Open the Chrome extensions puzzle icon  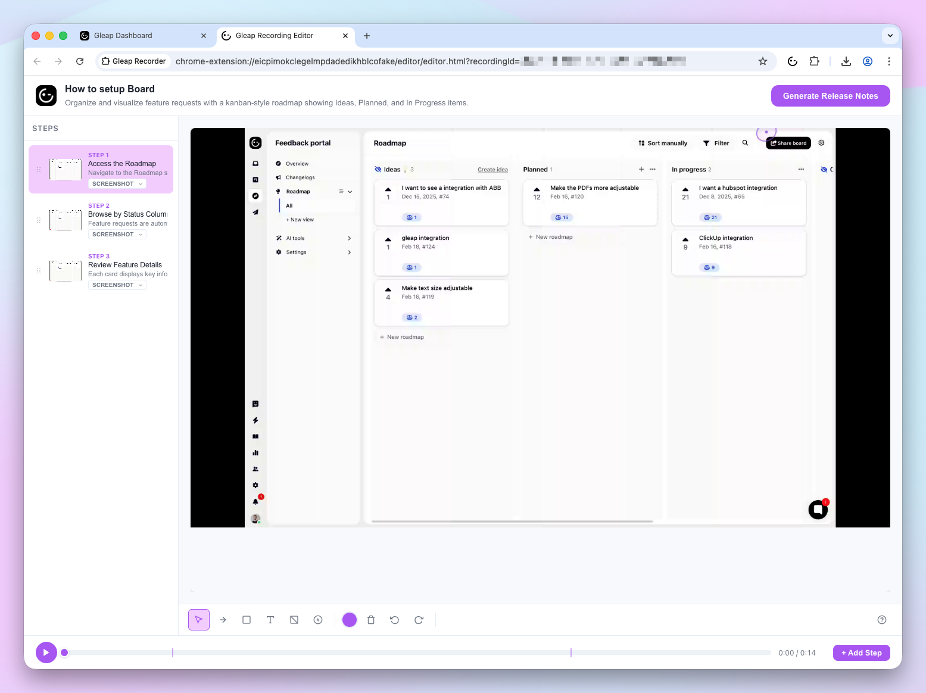[814, 61]
